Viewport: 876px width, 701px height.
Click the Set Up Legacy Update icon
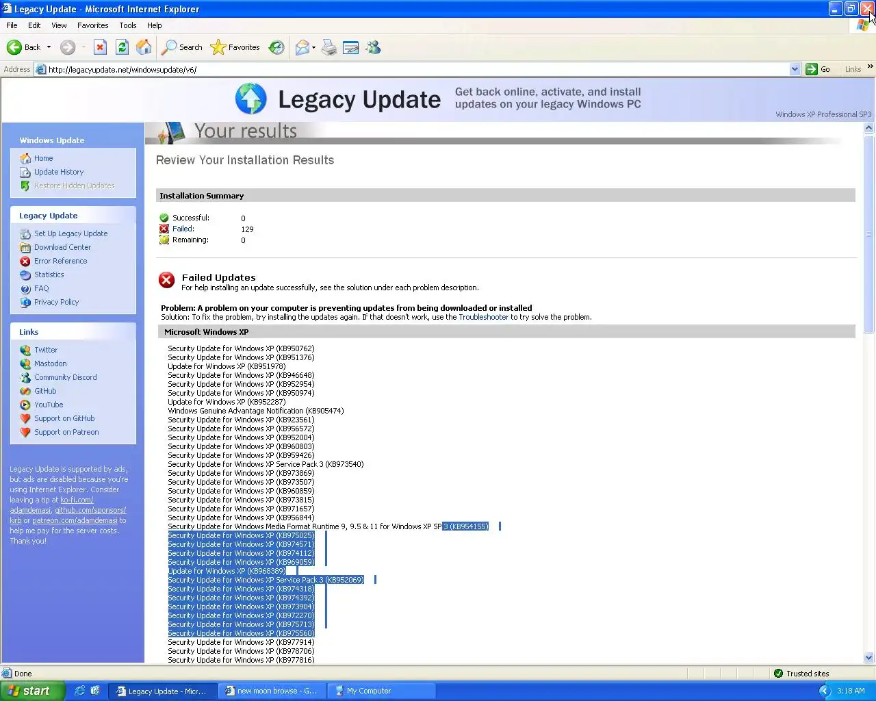[25, 233]
